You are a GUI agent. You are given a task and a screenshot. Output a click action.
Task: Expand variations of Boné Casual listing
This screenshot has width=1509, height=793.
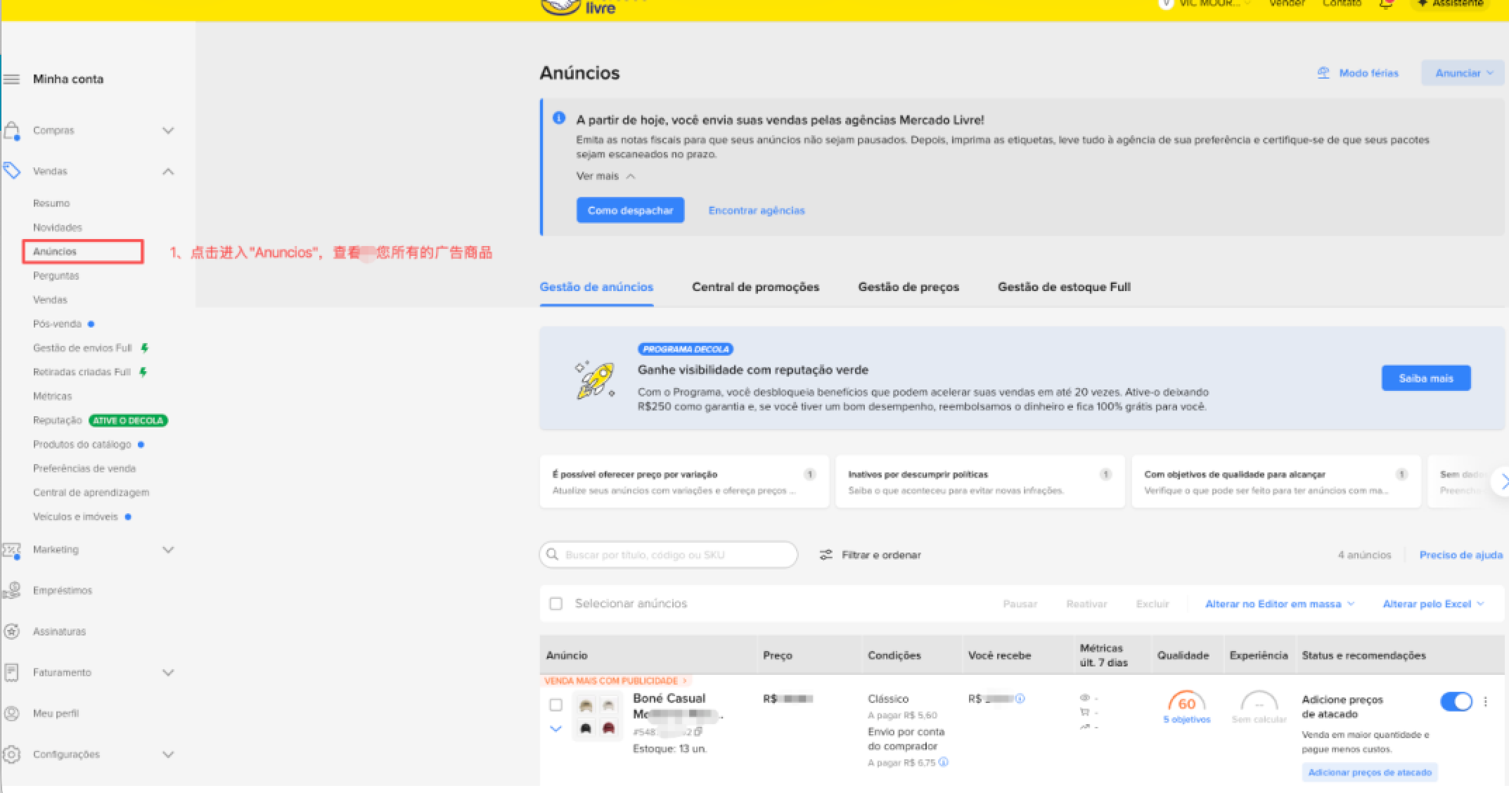pos(556,729)
